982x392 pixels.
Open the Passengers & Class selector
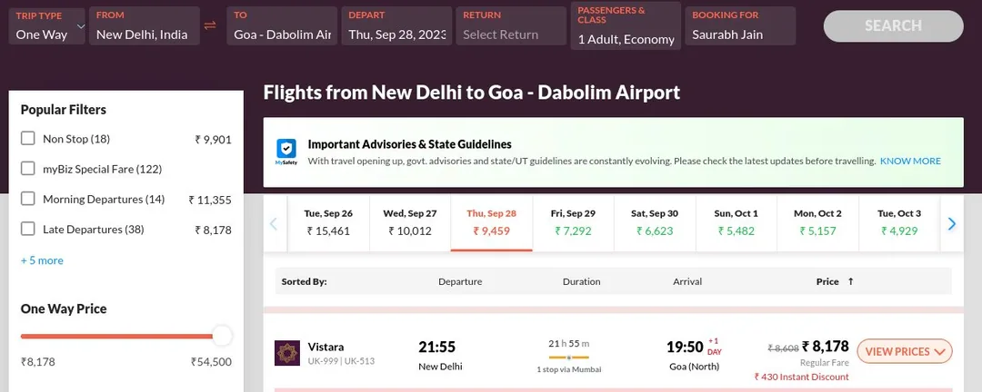click(626, 25)
